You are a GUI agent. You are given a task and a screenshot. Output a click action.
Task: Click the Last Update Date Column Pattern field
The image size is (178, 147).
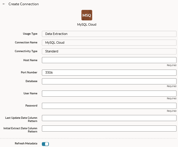pos(109,118)
